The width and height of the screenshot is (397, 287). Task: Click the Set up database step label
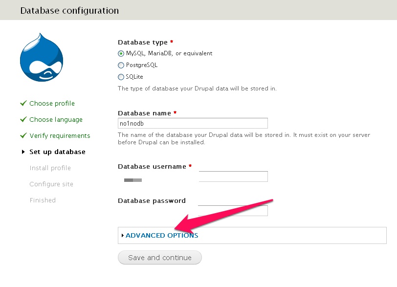point(57,152)
